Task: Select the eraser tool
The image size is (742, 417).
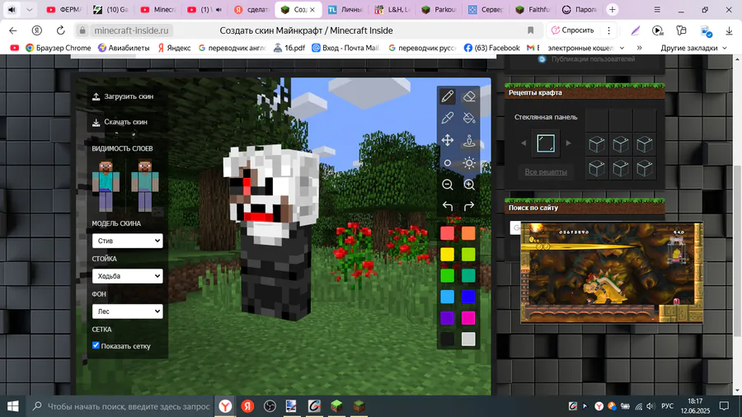Action: pos(469,96)
